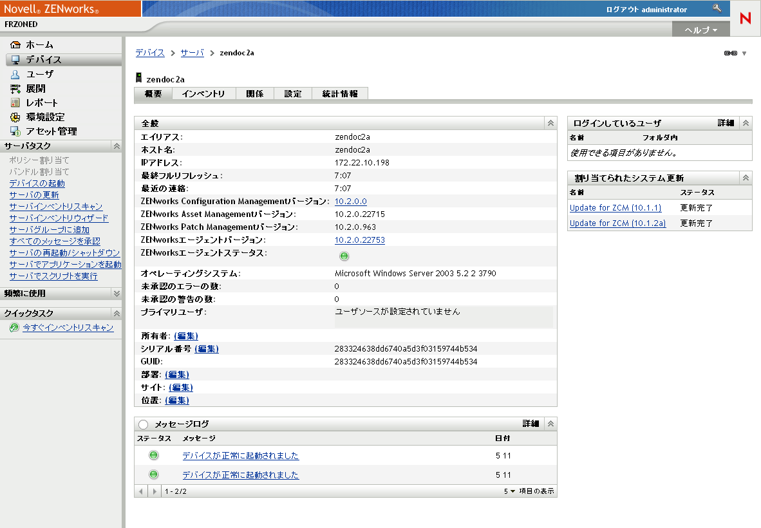The width and height of the screenshot is (761, 528).
Task: Open agent version 10.2.0.22753 link
Action: [x=360, y=240]
